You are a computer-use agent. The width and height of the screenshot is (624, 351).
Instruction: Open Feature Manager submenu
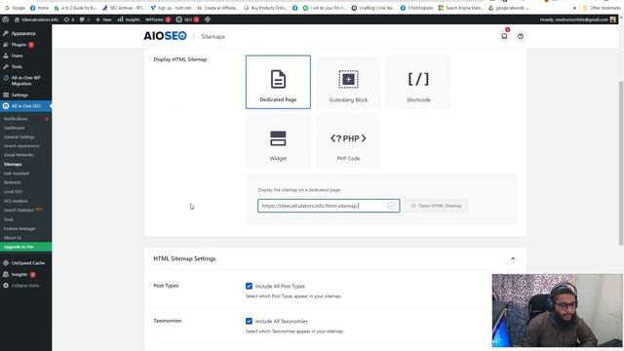[x=19, y=228]
